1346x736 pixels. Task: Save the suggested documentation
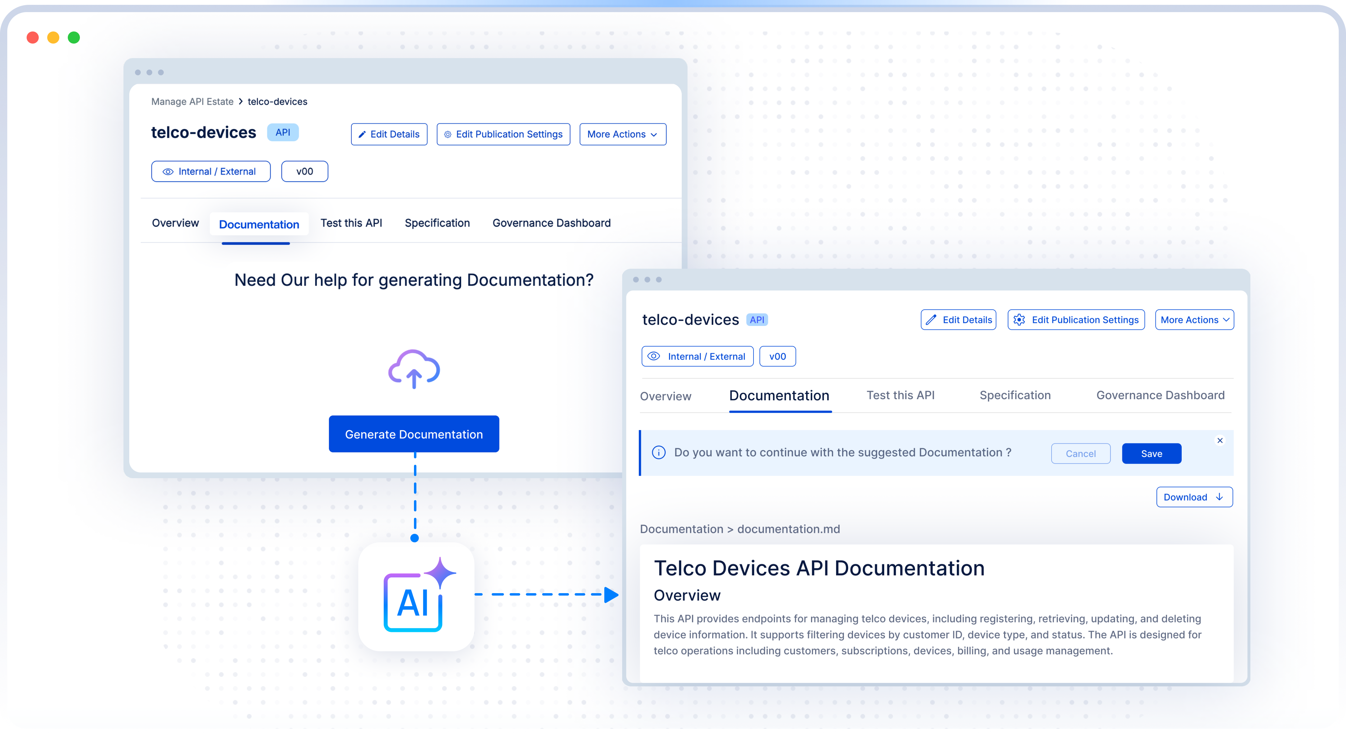pos(1151,454)
